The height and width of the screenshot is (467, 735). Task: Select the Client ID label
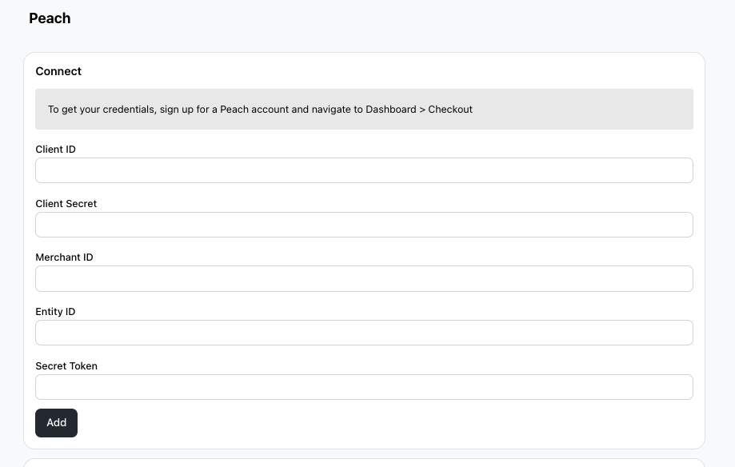(x=55, y=149)
